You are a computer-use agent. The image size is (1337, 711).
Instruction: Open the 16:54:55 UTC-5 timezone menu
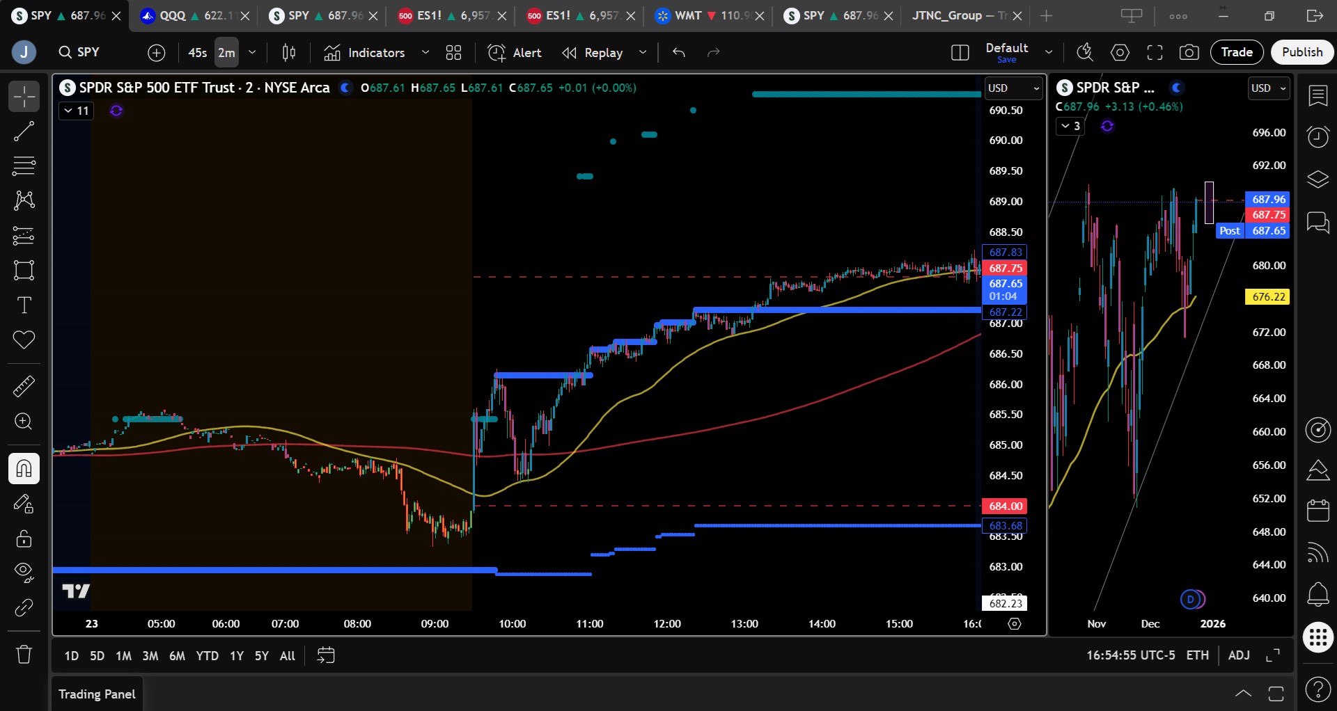(x=1131, y=655)
